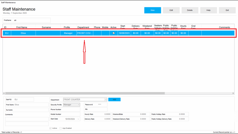The height and width of the screenshot is (134, 238).
Task: Click the Weekend Rate column header
Action: 147,27
